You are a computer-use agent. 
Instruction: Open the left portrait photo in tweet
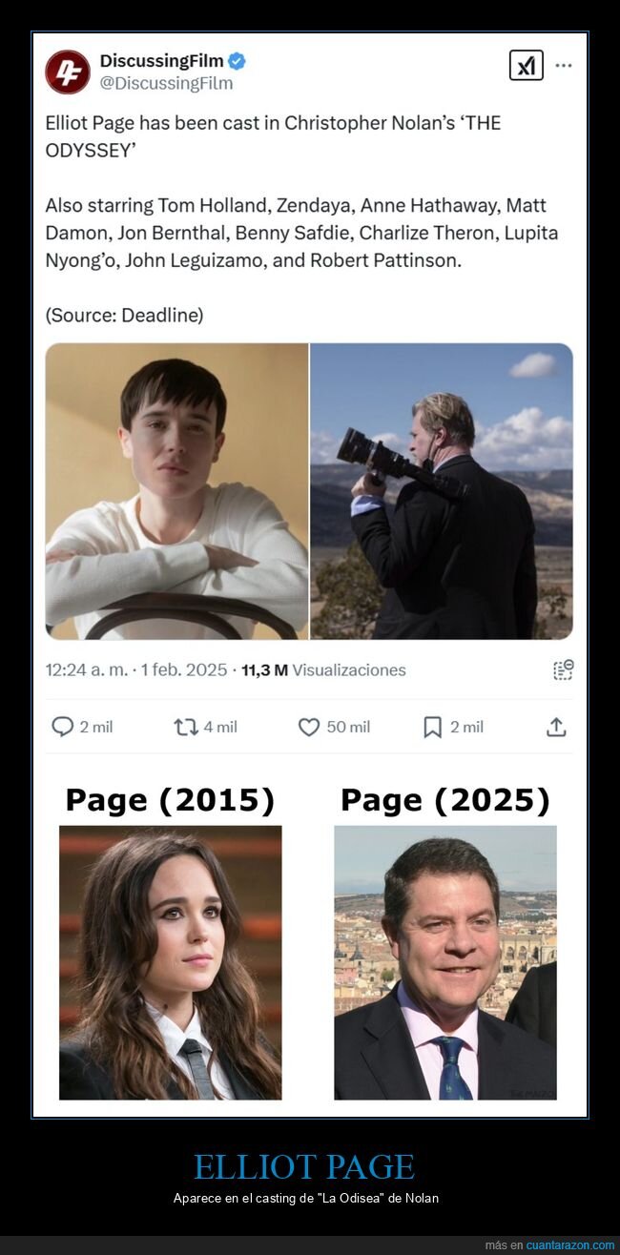point(176,491)
